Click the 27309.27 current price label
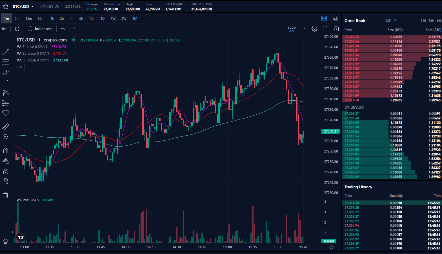Screen dimensions: 442x254 click(331, 131)
